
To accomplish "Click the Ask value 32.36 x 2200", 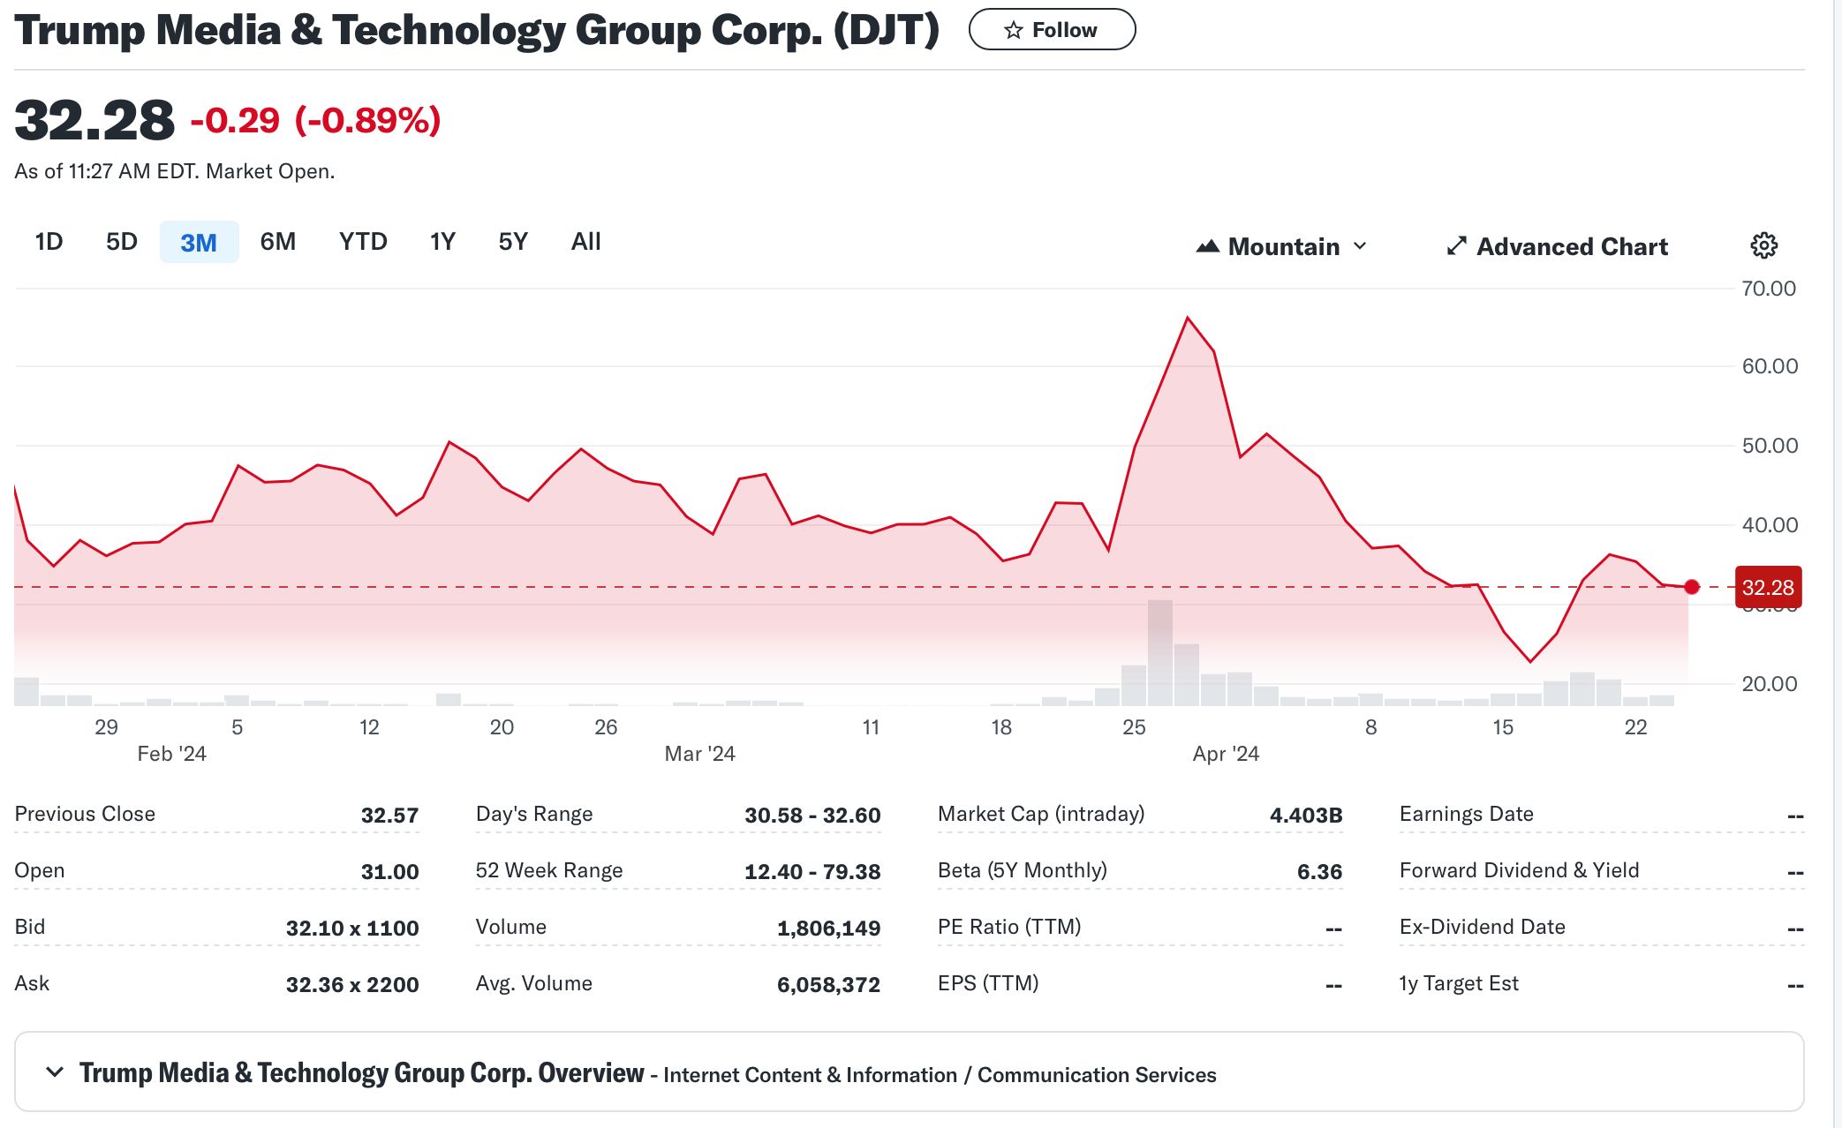I will [x=352, y=984].
